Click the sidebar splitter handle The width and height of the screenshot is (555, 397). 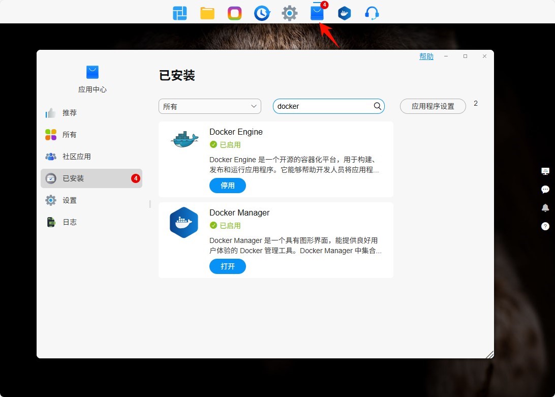150,204
